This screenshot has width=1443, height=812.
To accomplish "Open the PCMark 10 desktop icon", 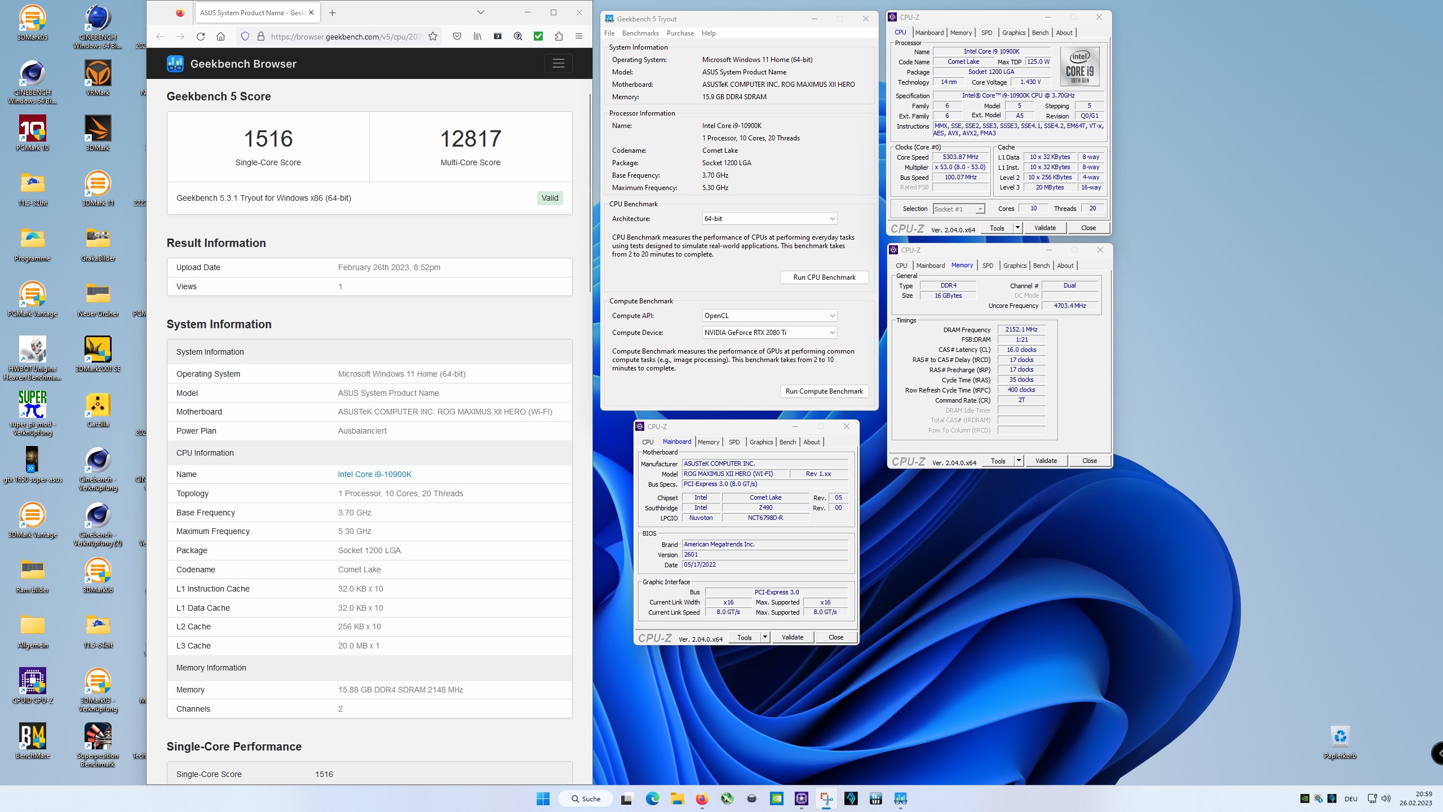I will coord(33,134).
